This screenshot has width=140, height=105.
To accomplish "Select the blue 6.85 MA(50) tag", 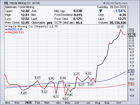I will coord(131,71).
